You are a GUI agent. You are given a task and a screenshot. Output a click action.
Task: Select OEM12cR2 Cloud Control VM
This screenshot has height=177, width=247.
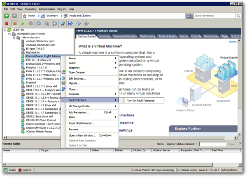[x=41, y=120]
